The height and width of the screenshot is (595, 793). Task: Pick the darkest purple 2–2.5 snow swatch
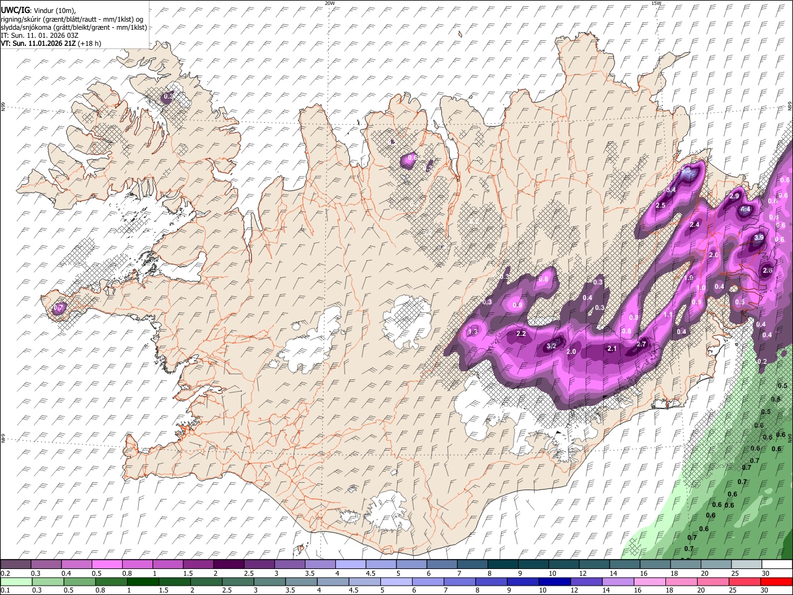229,564
